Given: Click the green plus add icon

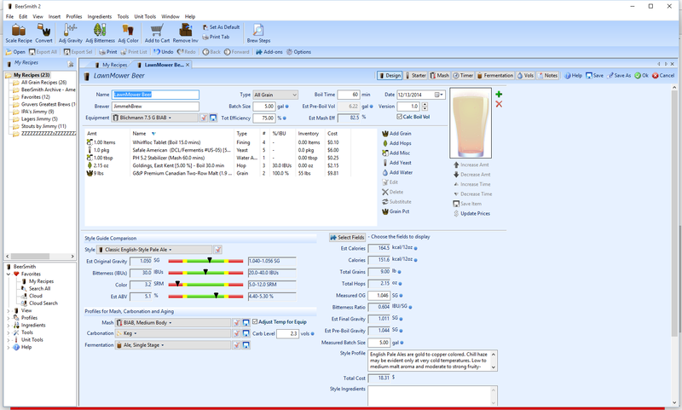Looking at the screenshot, I should click(499, 95).
